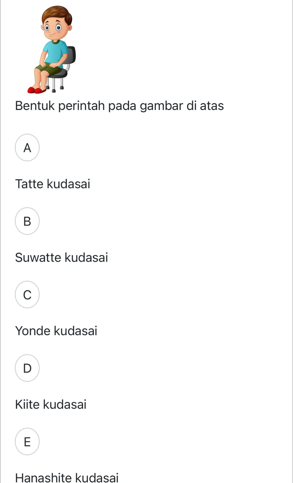Image resolution: width=293 pixels, height=483 pixels.
Task: Select answer option A circle
Action: coord(27,148)
